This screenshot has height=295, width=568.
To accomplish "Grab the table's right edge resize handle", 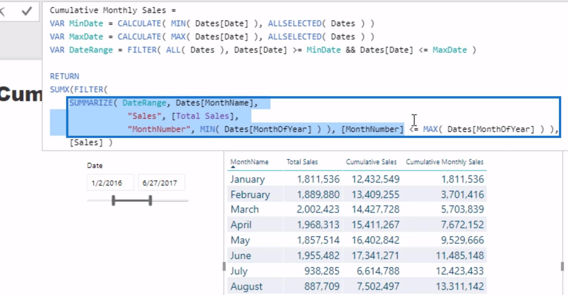I will [x=562, y=266].
